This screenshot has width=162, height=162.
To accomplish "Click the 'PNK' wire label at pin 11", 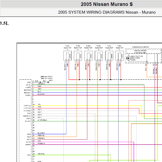I will (x=39, y=107).
